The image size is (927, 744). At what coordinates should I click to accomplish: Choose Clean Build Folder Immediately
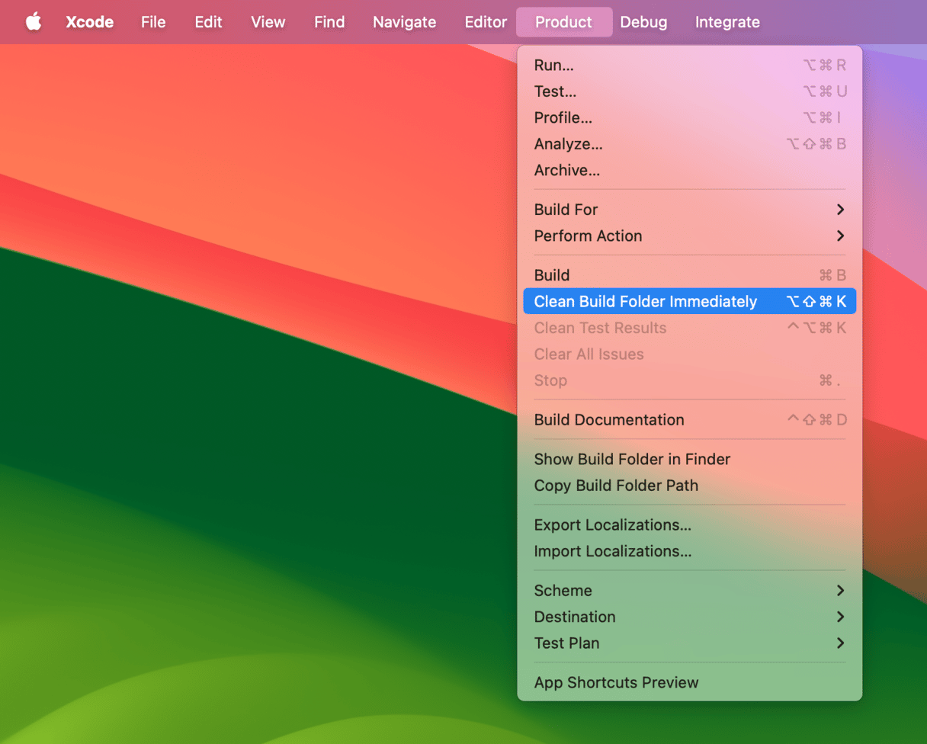tap(645, 302)
